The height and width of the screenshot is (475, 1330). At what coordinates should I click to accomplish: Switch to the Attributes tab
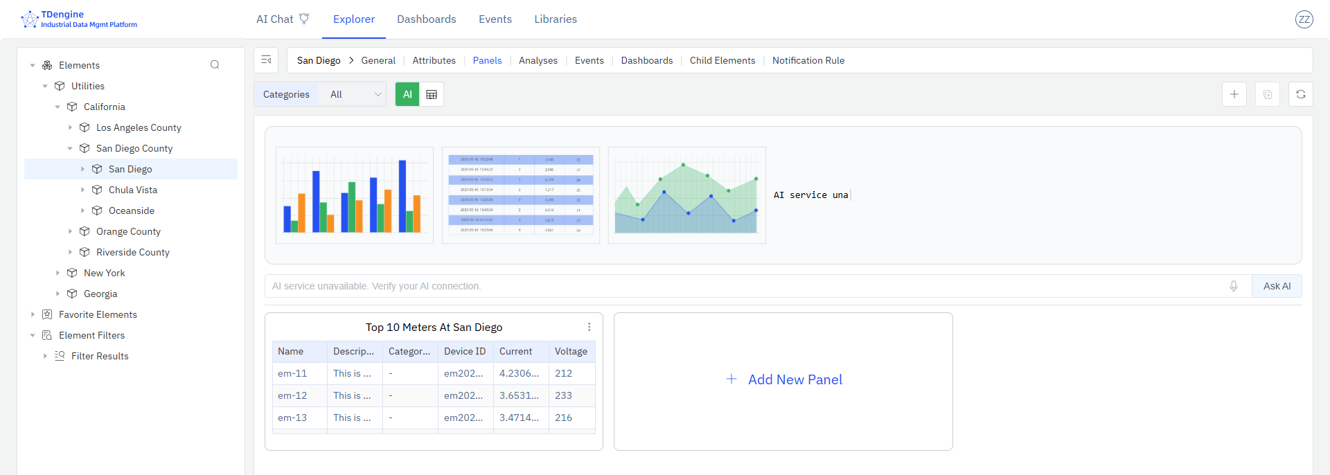coord(434,60)
